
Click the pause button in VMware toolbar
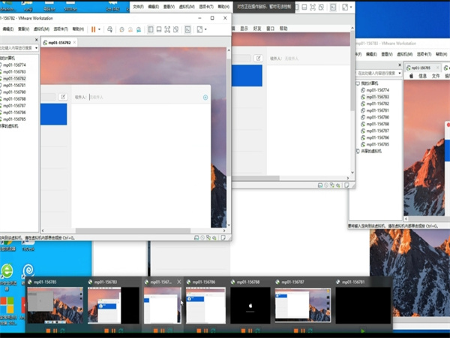point(94,29)
